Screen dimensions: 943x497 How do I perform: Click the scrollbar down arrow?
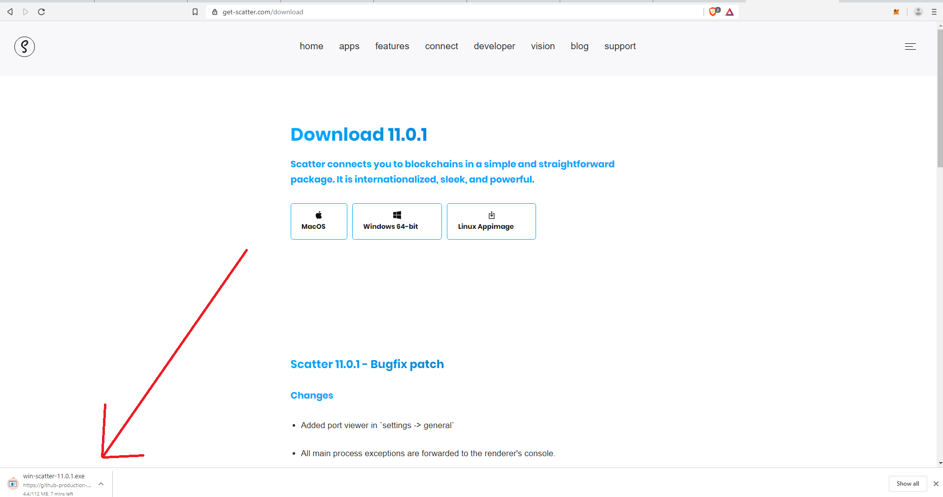[x=940, y=463]
